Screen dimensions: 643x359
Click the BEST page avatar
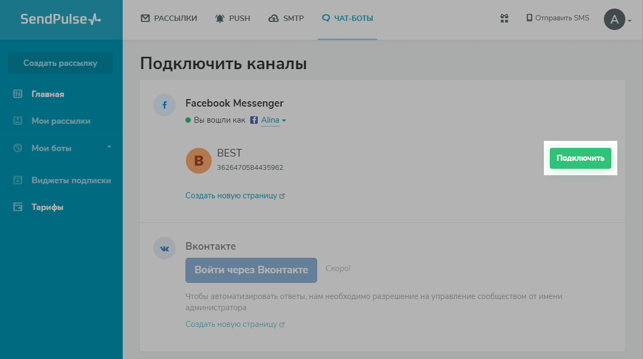coord(199,161)
